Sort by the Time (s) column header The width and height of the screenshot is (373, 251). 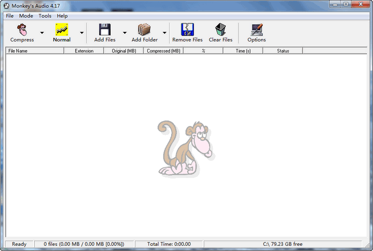[243, 51]
